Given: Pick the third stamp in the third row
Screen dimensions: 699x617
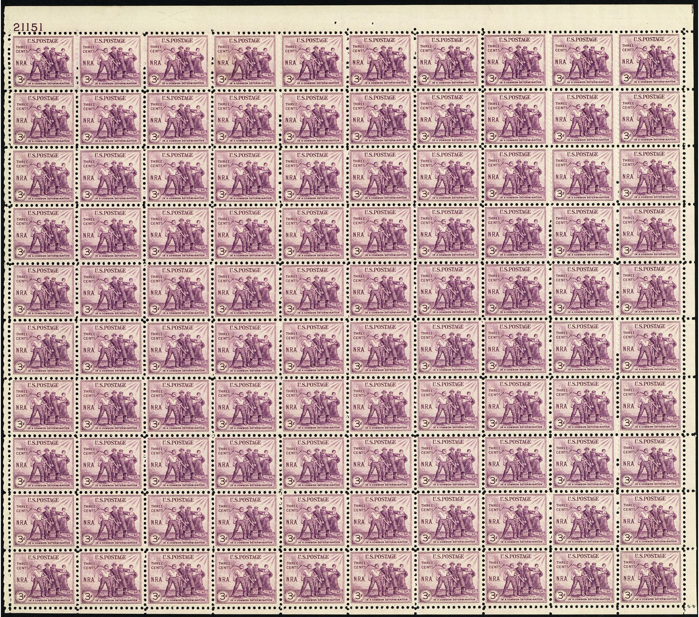Looking at the screenshot, I should point(178,176).
